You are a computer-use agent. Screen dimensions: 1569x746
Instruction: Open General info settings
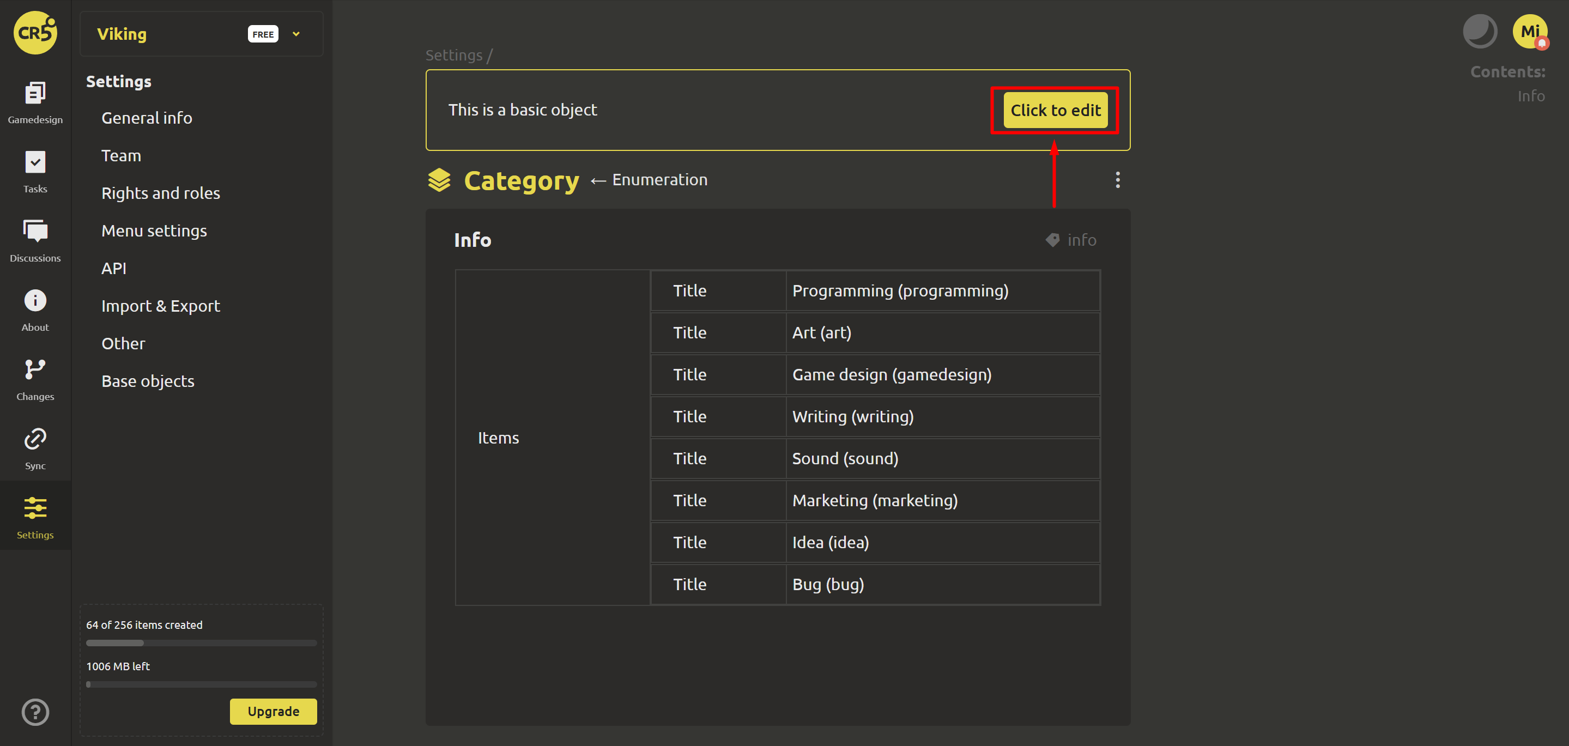coord(147,118)
